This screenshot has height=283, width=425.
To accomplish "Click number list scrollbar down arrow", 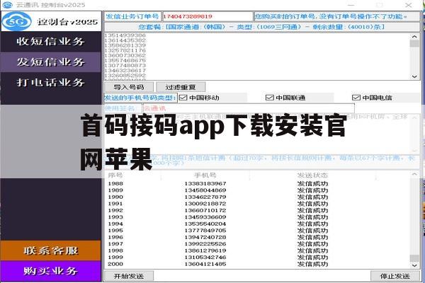I will [x=414, y=76].
